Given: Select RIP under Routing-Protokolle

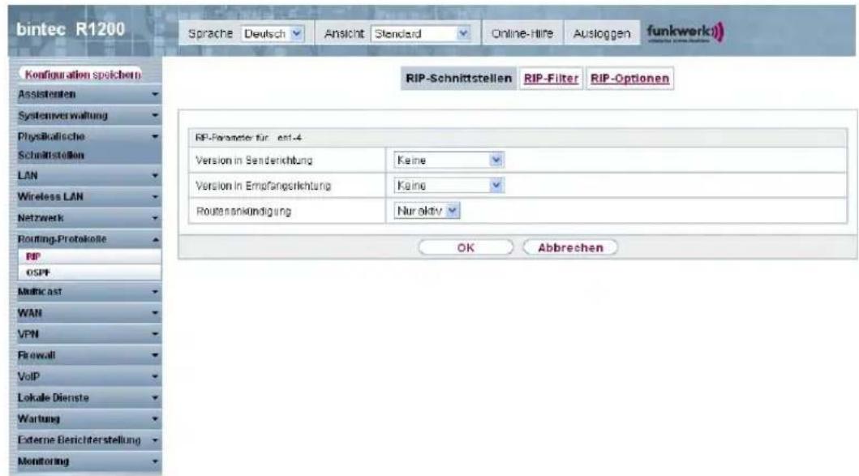Looking at the screenshot, I should point(89,256).
